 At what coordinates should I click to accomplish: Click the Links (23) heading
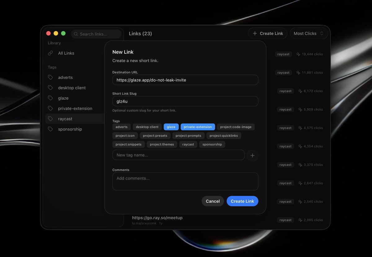140,34
